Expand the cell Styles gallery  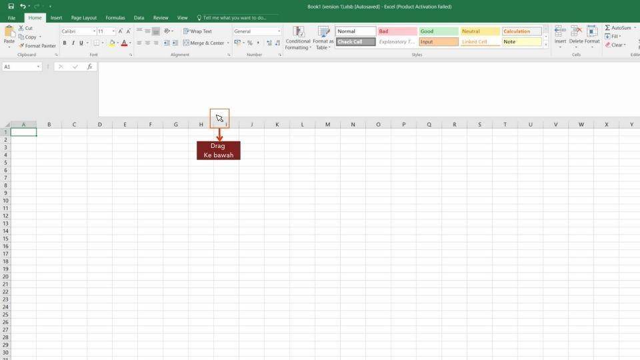[546, 45]
